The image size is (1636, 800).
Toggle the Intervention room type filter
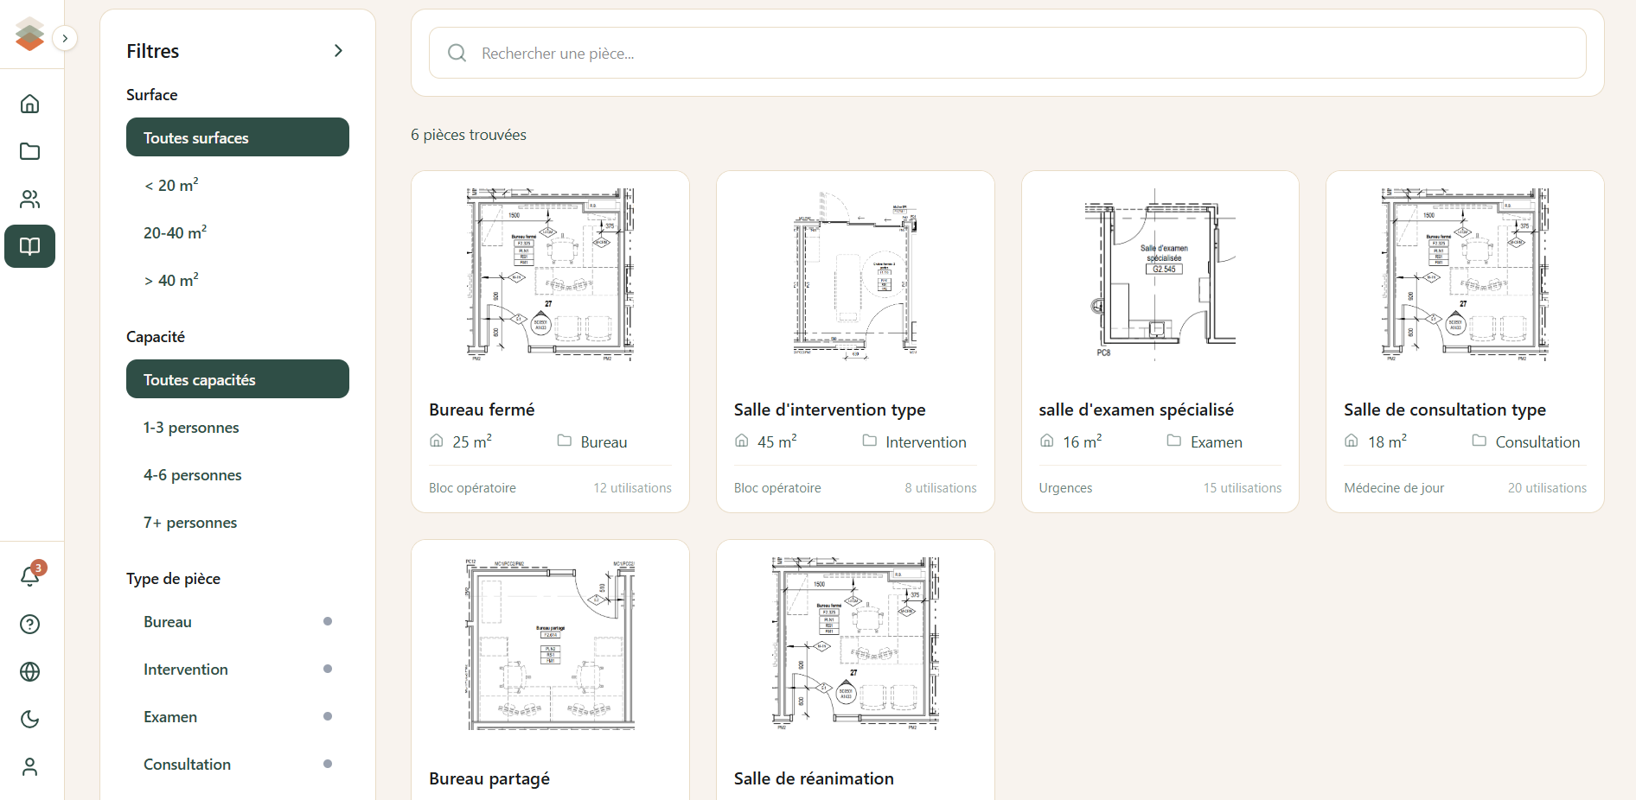(x=238, y=669)
